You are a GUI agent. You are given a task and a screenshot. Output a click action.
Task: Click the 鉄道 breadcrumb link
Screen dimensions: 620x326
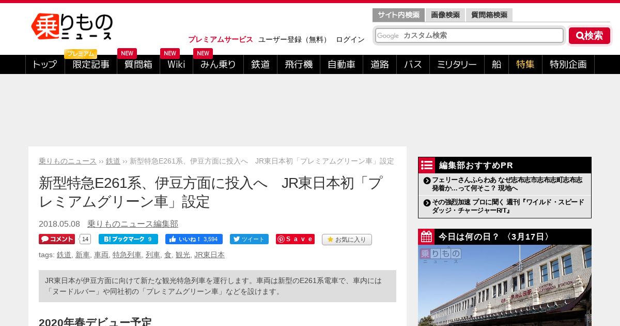(113, 161)
